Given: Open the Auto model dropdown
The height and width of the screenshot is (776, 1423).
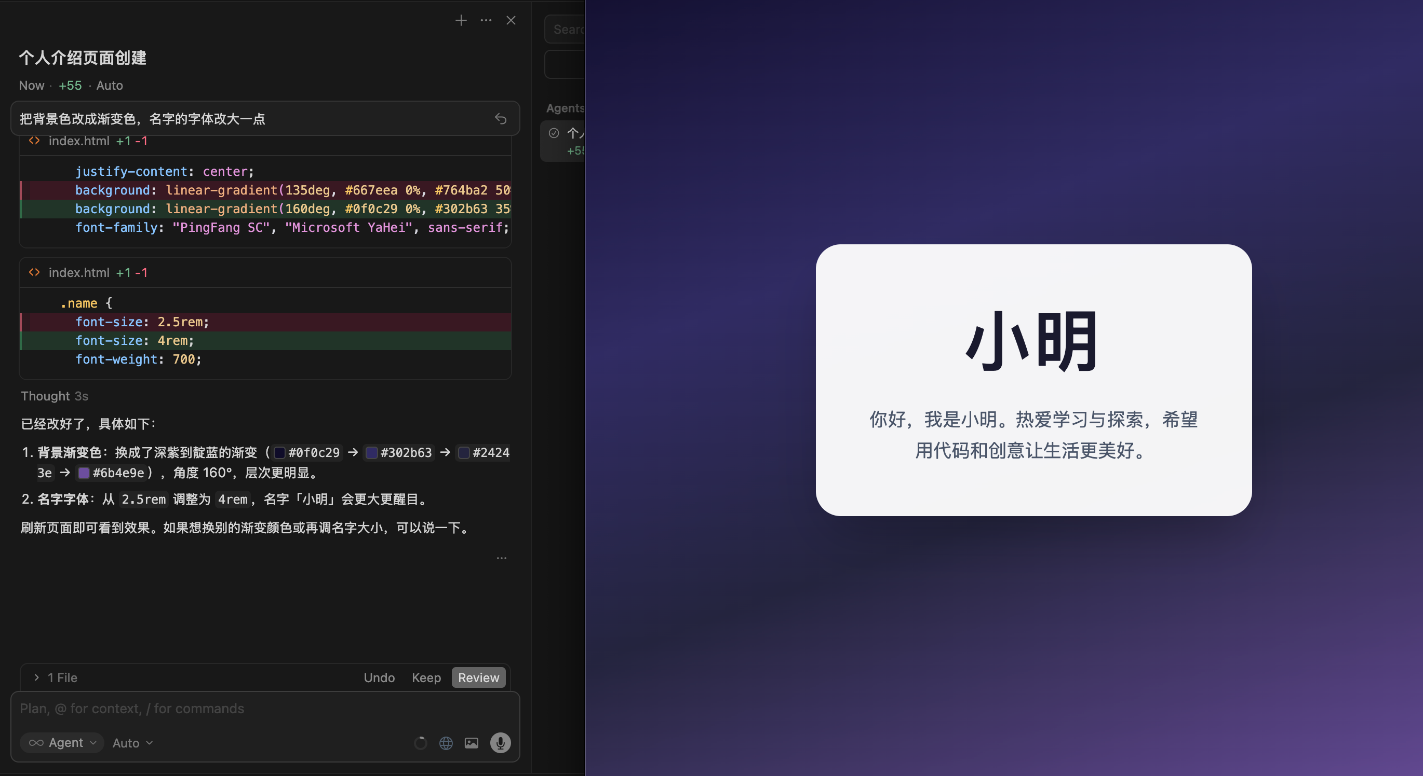Looking at the screenshot, I should (131, 743).
